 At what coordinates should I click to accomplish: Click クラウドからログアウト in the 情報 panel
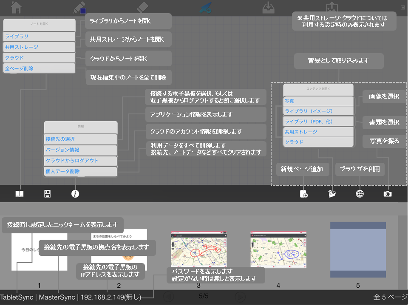(x=80, y=161)
